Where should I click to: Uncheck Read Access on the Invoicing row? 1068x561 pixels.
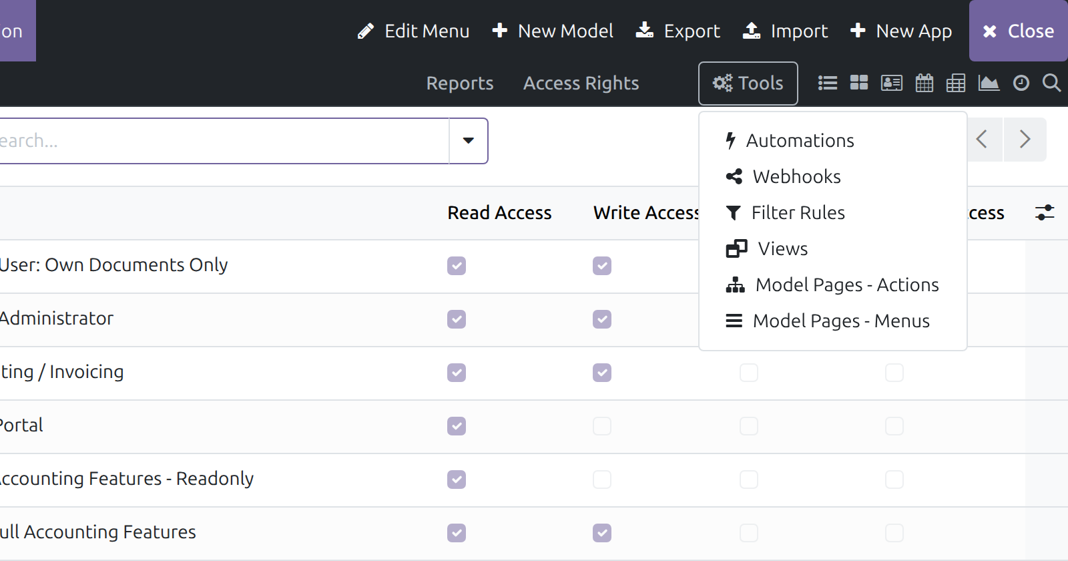click(x=457, y=373)
